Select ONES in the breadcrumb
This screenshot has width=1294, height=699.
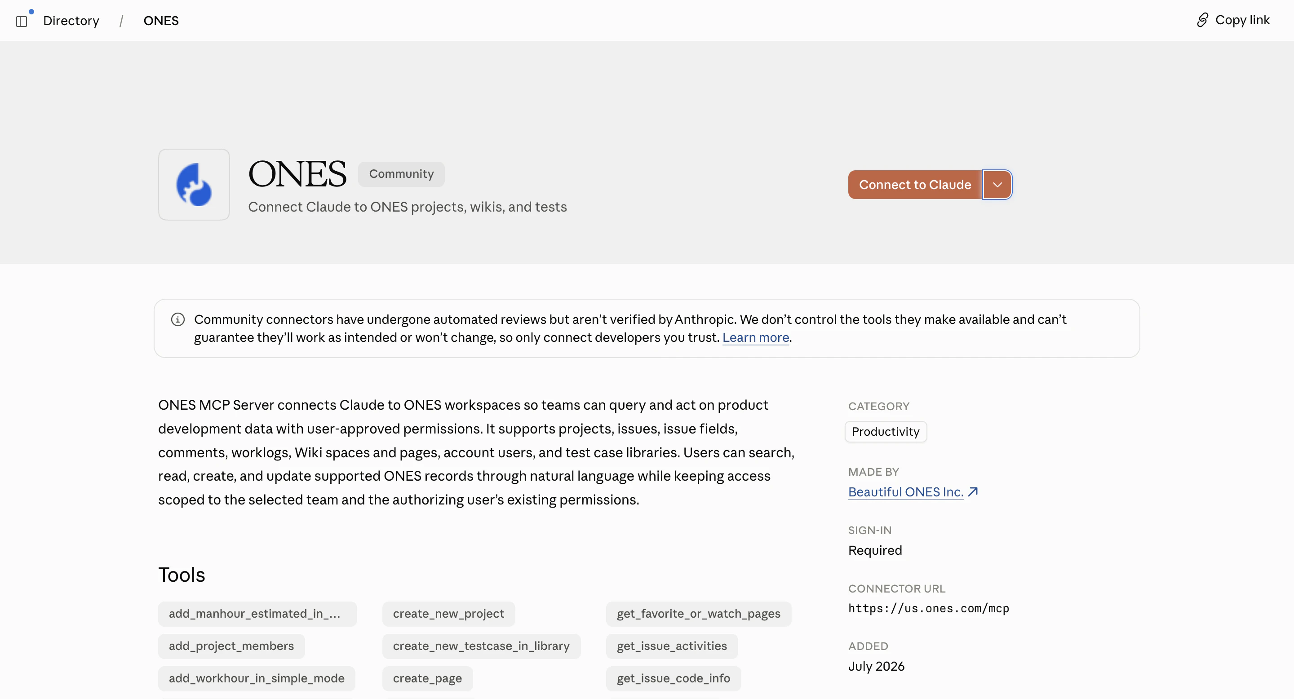[x=161, y=21]
